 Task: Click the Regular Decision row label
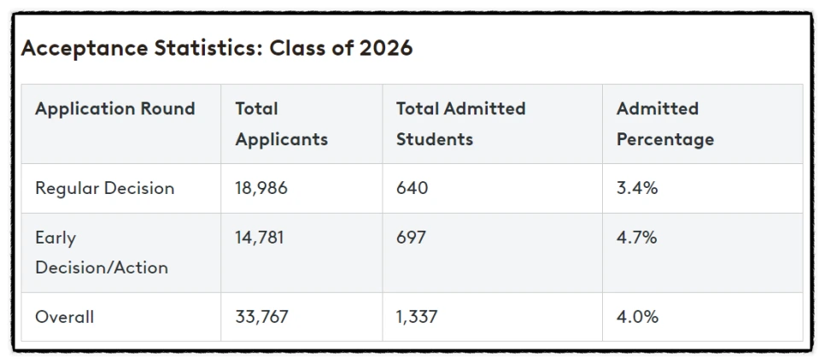tap(105, 188)
